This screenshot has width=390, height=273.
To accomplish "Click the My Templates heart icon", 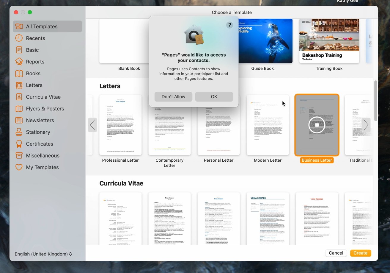I will point(19,167).
